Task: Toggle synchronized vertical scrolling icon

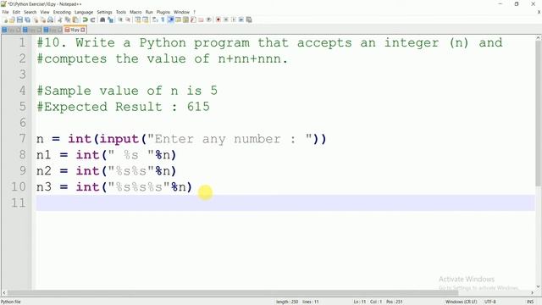Action: [x=137, y=19]
